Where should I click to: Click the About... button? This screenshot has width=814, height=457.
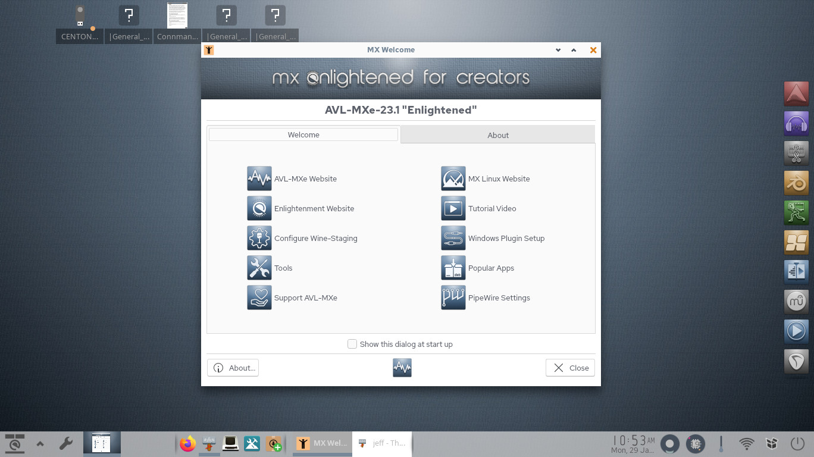click(x=233, y=368)
